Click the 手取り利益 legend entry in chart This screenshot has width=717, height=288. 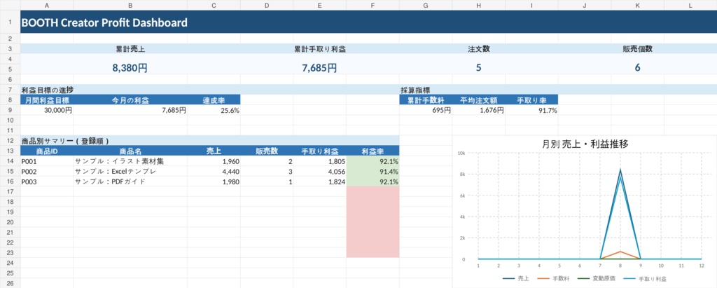click(645, 278)
